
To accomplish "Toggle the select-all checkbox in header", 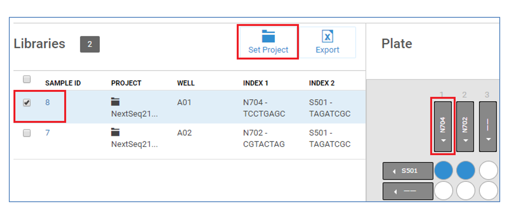I will (x=27, y=79).
